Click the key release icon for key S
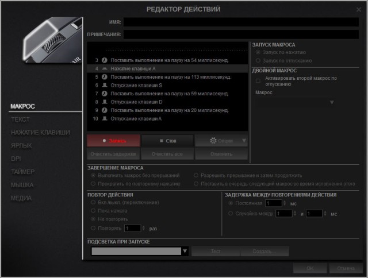The height and width of the screenshot is (278, 368). tap(105, 85)
